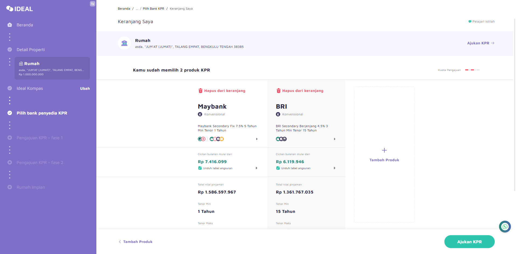Open Detail Properti step in the sidebar
The width and height of the screenshot is (516, 254).
tap(31, 49)
